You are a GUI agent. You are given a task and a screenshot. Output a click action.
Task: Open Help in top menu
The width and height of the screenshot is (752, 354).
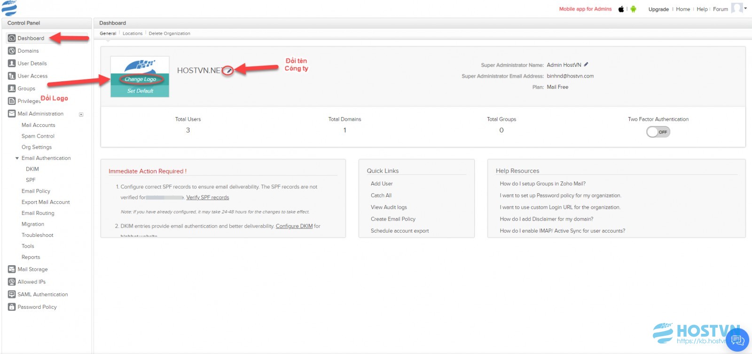702,9
